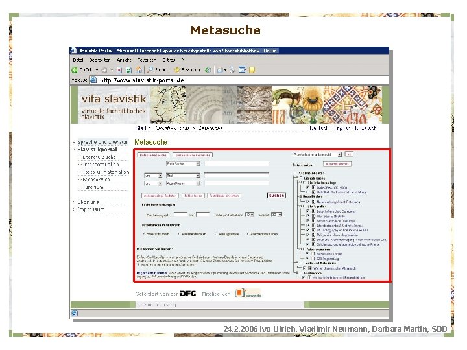
Task: Click the Print toolbar icon
Action: coord(232,70)
